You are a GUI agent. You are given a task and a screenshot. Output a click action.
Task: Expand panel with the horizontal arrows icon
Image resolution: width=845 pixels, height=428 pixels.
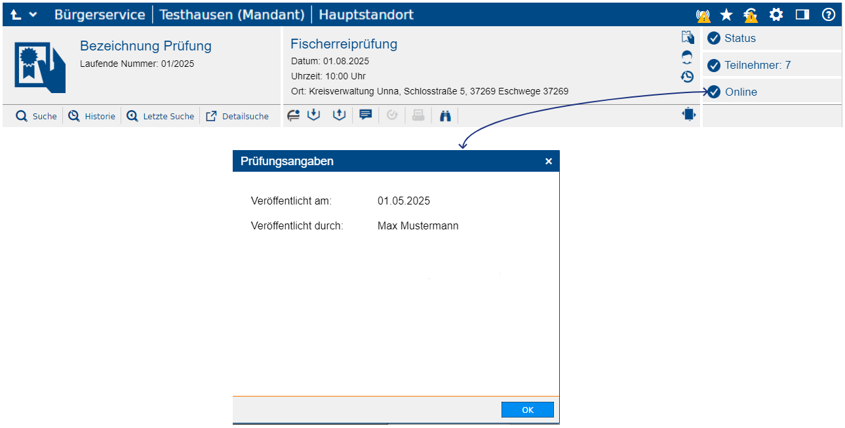click(689, 114)
